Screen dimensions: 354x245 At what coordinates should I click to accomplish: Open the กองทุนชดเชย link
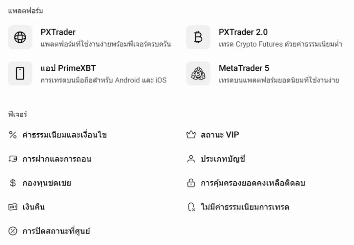coord(47,183)
